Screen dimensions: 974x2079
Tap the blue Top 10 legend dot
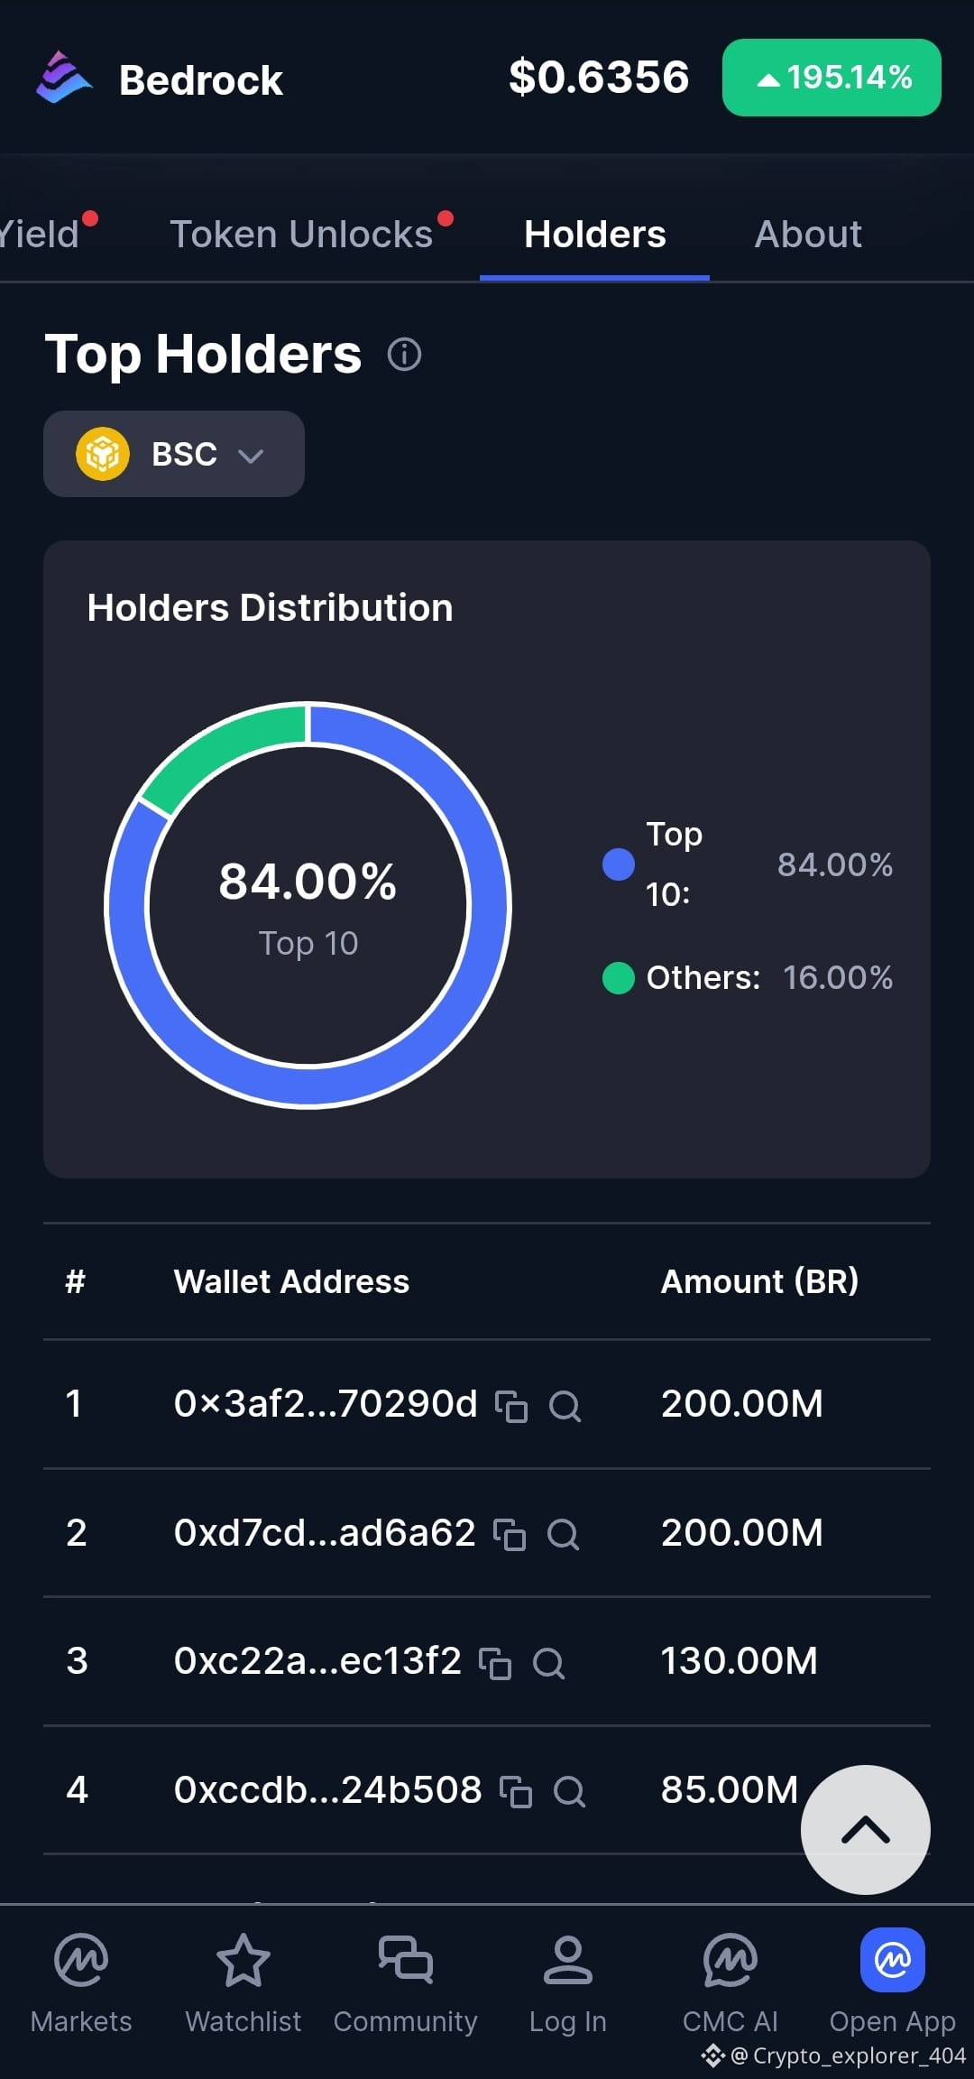[619, 864]
